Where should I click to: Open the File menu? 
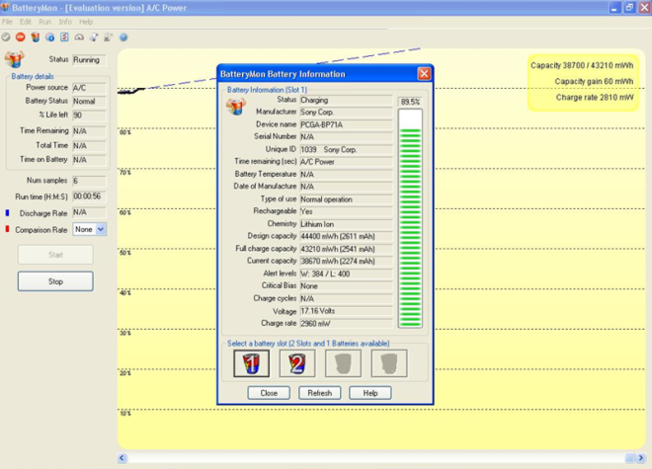[8, 22]
